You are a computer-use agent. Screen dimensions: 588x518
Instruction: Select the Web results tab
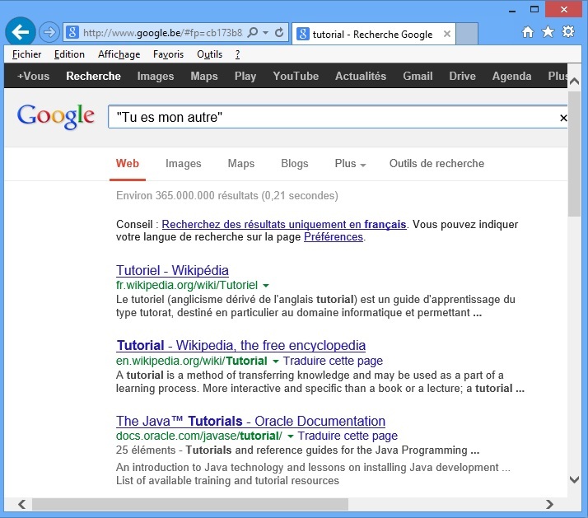tap(128, 164)
